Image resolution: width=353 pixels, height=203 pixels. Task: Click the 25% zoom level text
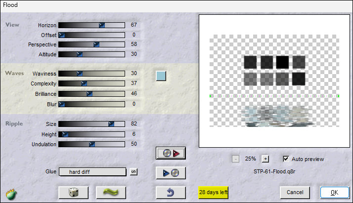click(x=250, y=159)
